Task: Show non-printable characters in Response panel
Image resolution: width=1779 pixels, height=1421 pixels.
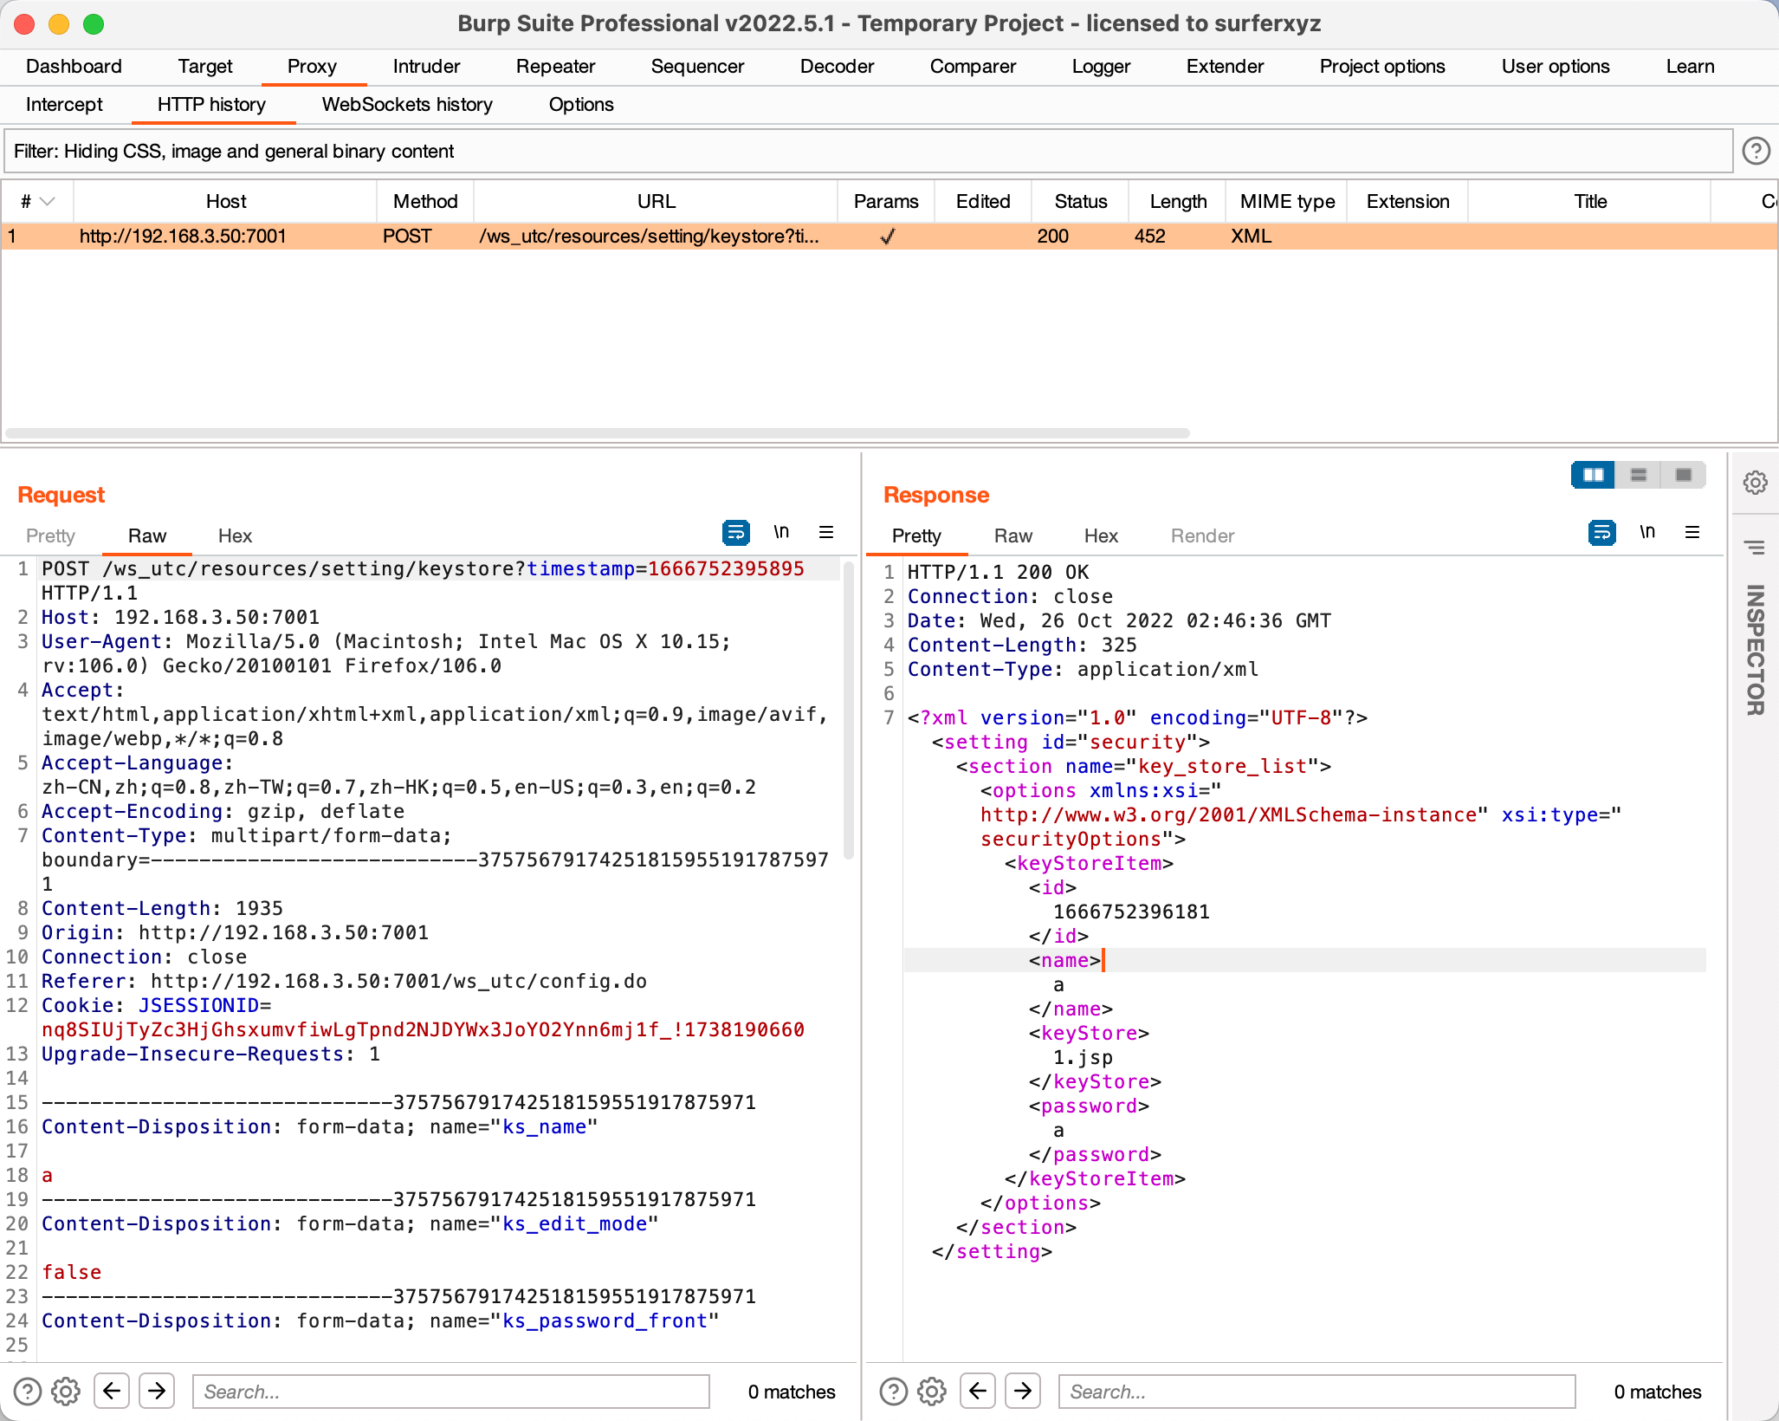Action: [1646, 532]
